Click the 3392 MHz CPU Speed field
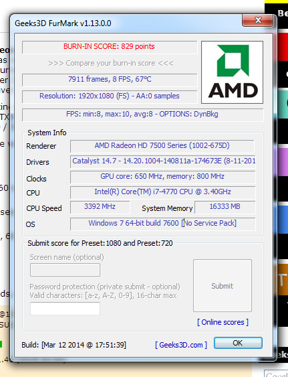Image resolution: width=288 pixels, height=377 pixels. [100, 208]
